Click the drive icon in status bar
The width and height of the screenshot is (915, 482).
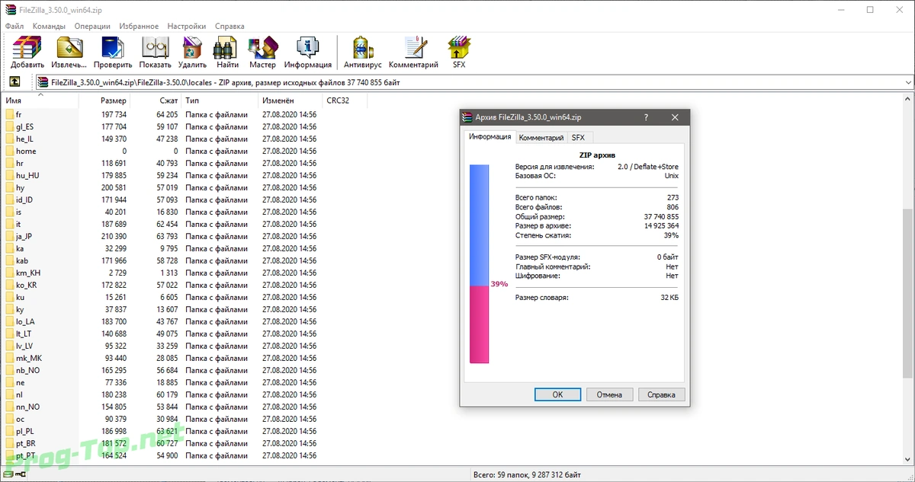[x=8, y=475]
